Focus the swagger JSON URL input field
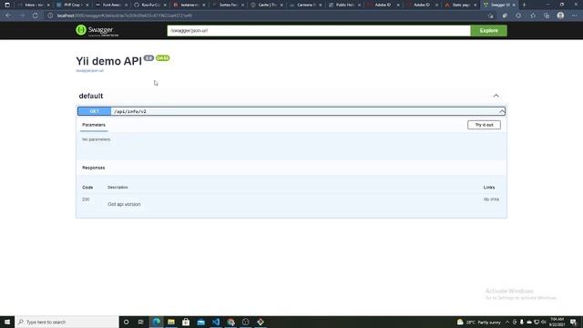The width and height of the screenshot is (583, 328). [x=319, y=30]
